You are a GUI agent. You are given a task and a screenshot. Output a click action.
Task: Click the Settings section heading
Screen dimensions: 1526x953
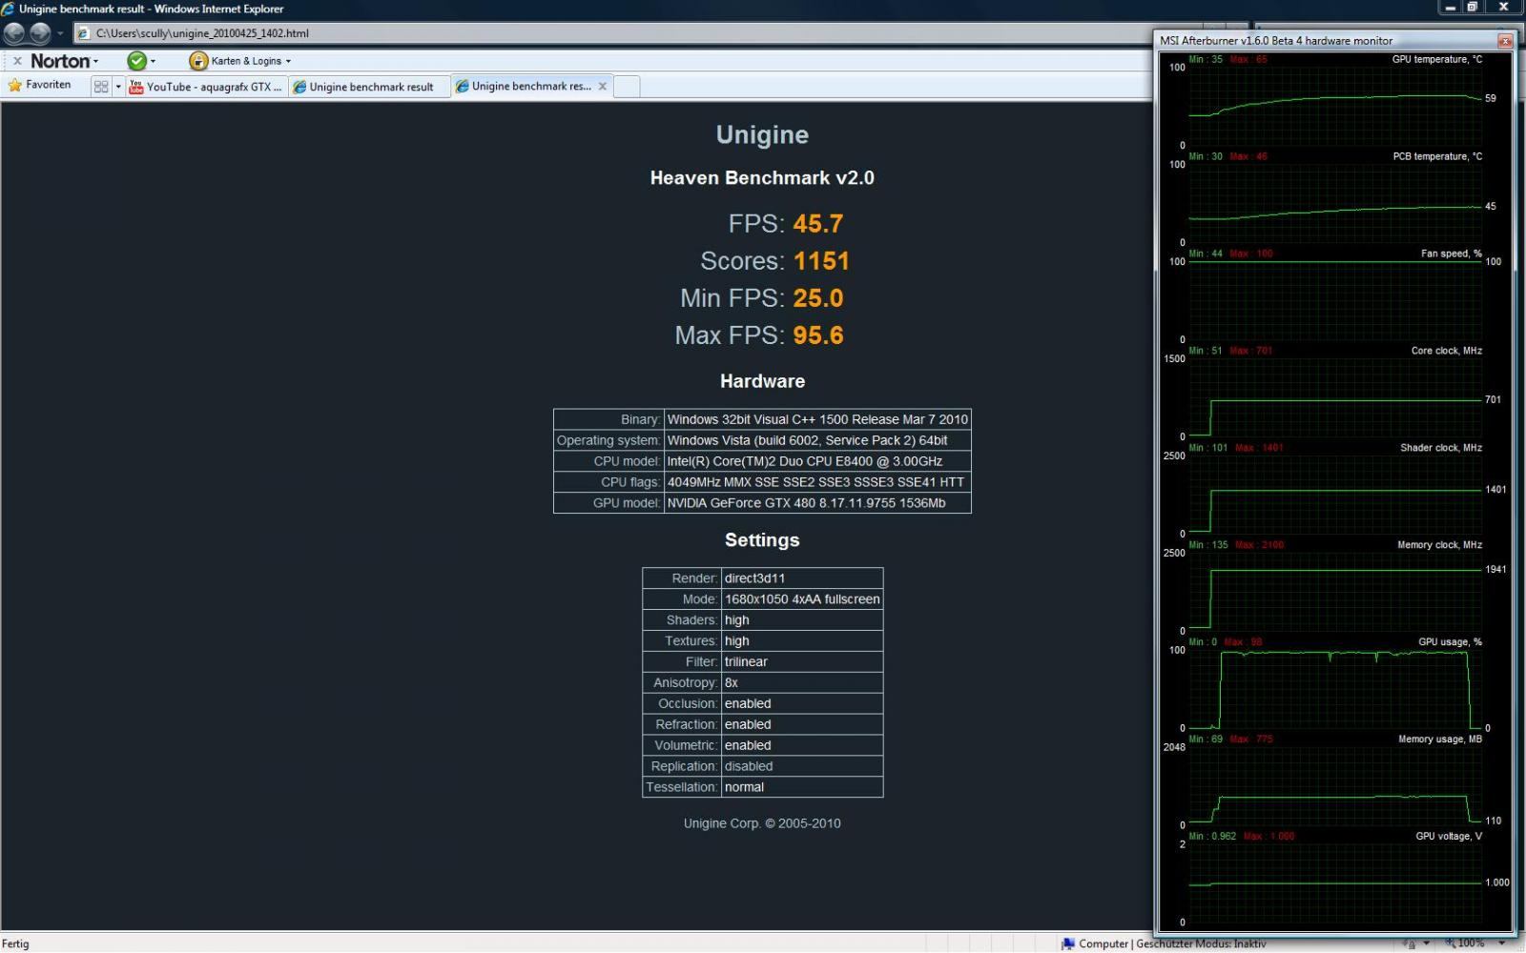pyautogui.click(x=762, y=540)
